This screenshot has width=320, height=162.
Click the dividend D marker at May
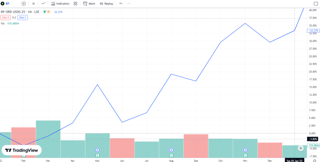(97, 150)
